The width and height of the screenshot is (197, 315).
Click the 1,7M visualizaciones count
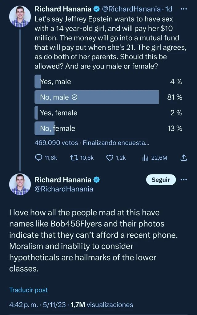pos(102,305)
